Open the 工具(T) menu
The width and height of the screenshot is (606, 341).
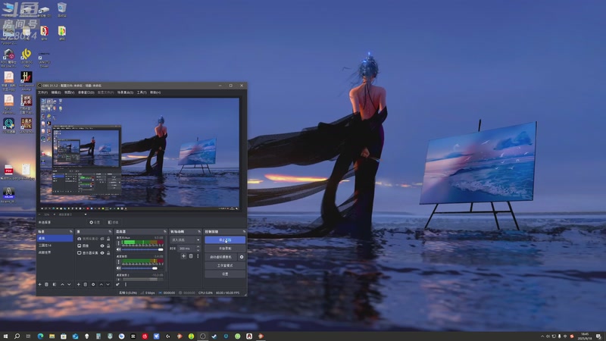142,92
